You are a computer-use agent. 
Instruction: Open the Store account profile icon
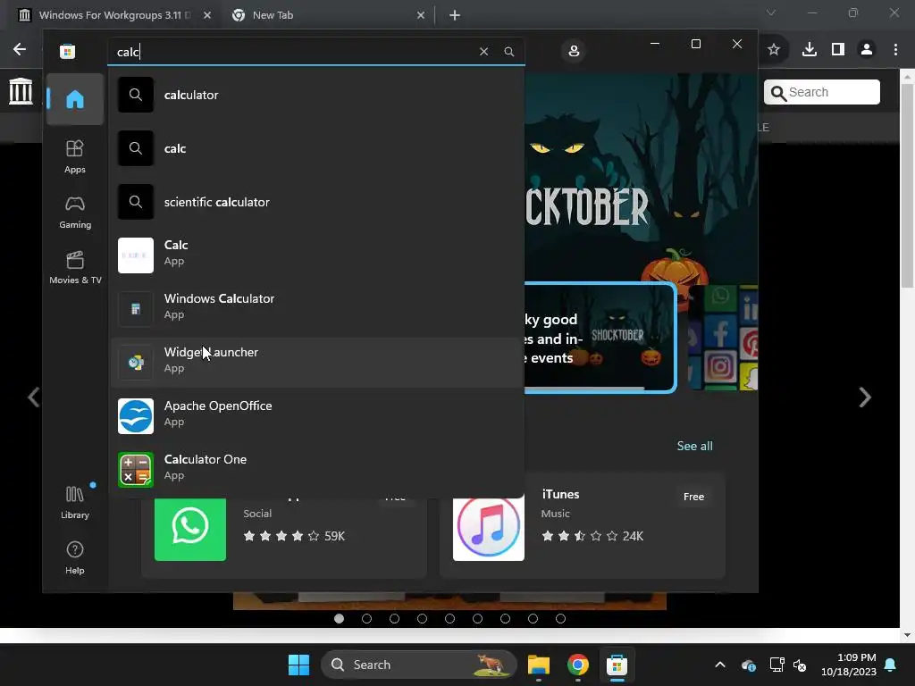click(574, 51)
